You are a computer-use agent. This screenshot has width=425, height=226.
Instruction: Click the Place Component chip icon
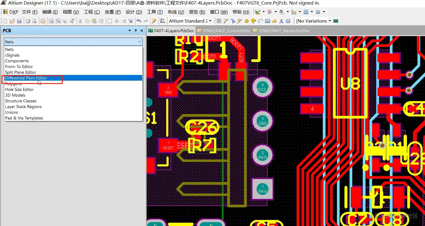coord(288,21)
